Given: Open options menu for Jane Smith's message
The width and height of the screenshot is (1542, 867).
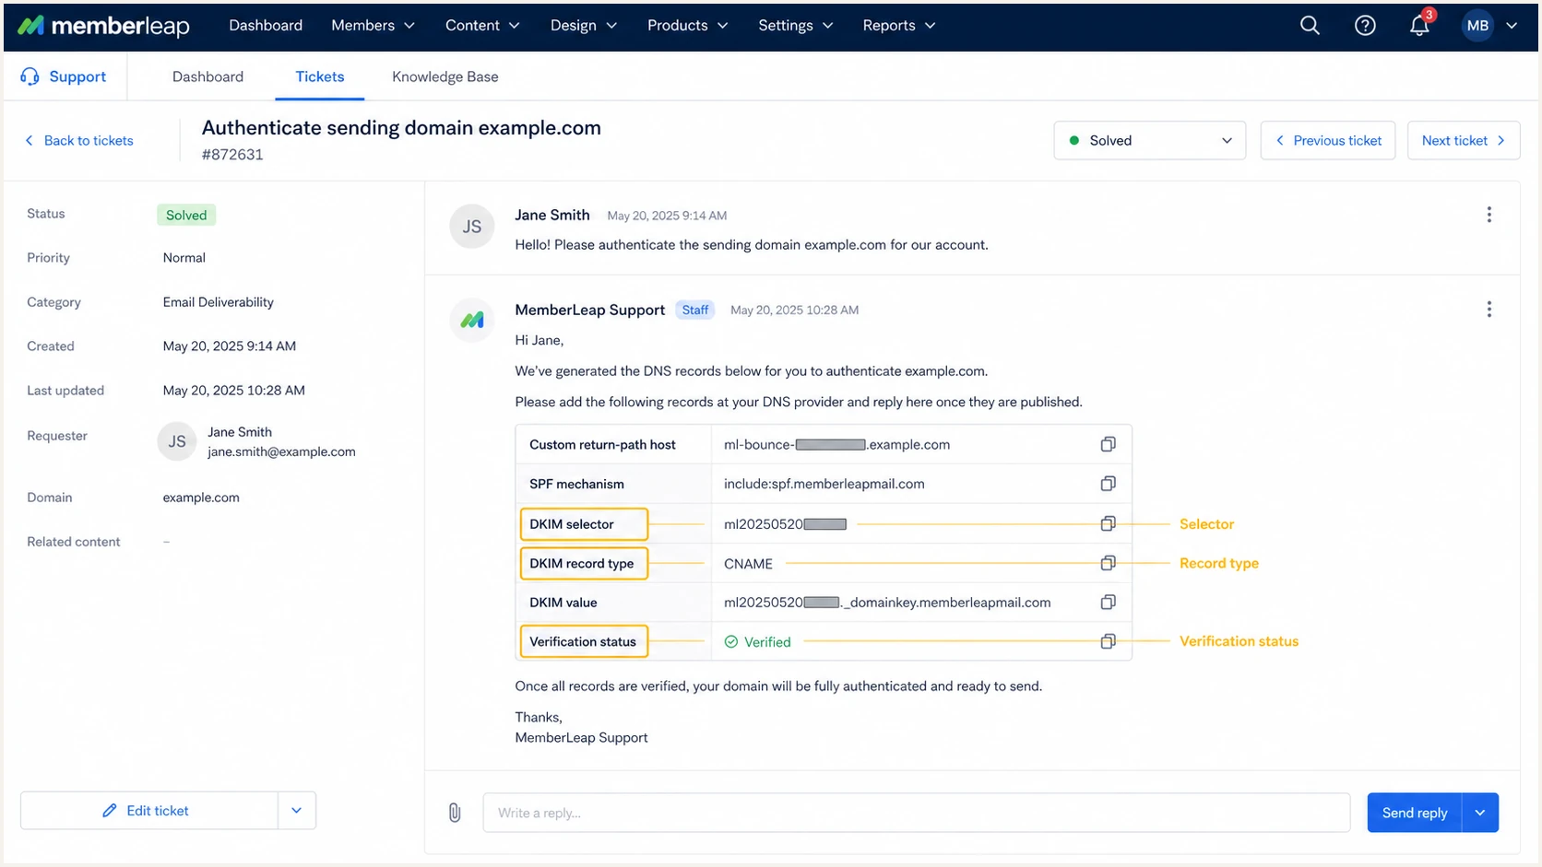Looking at the screenshot, I should (x=1489, y=215).
